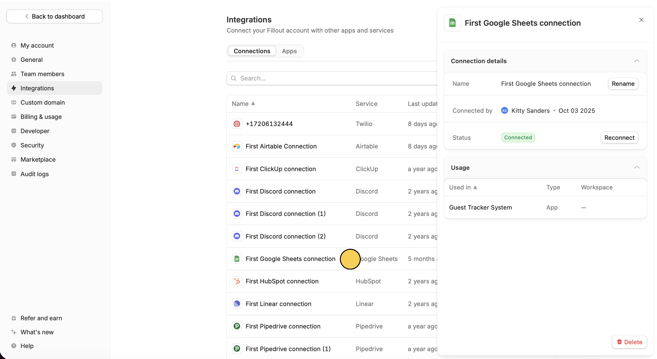The height and width of the screenshot is (359, 657).
Task: Click the ClickUp connection icon
Action: tap(237, 169)
